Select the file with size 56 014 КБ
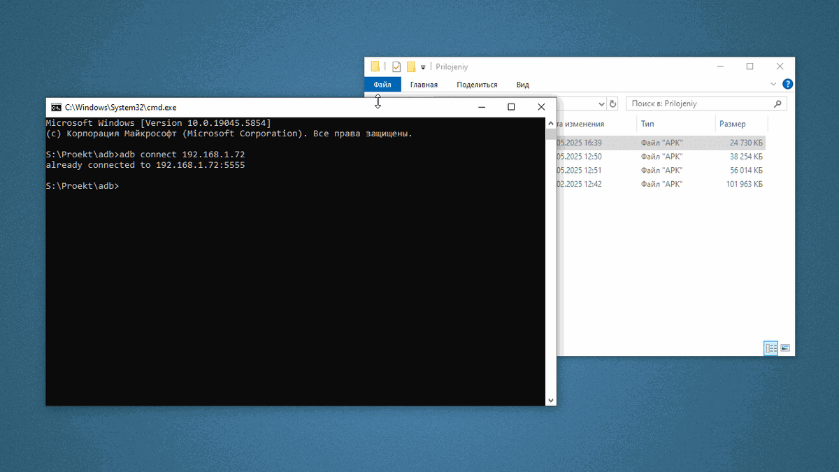839x472 pixels. coord(661,170)
